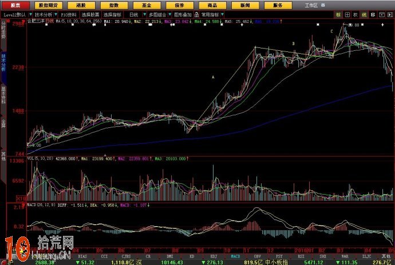This screenshot has height=265, width=395.
Task: Click the Shenzhen index value 10146.43
Action: (x=172, y=263)
